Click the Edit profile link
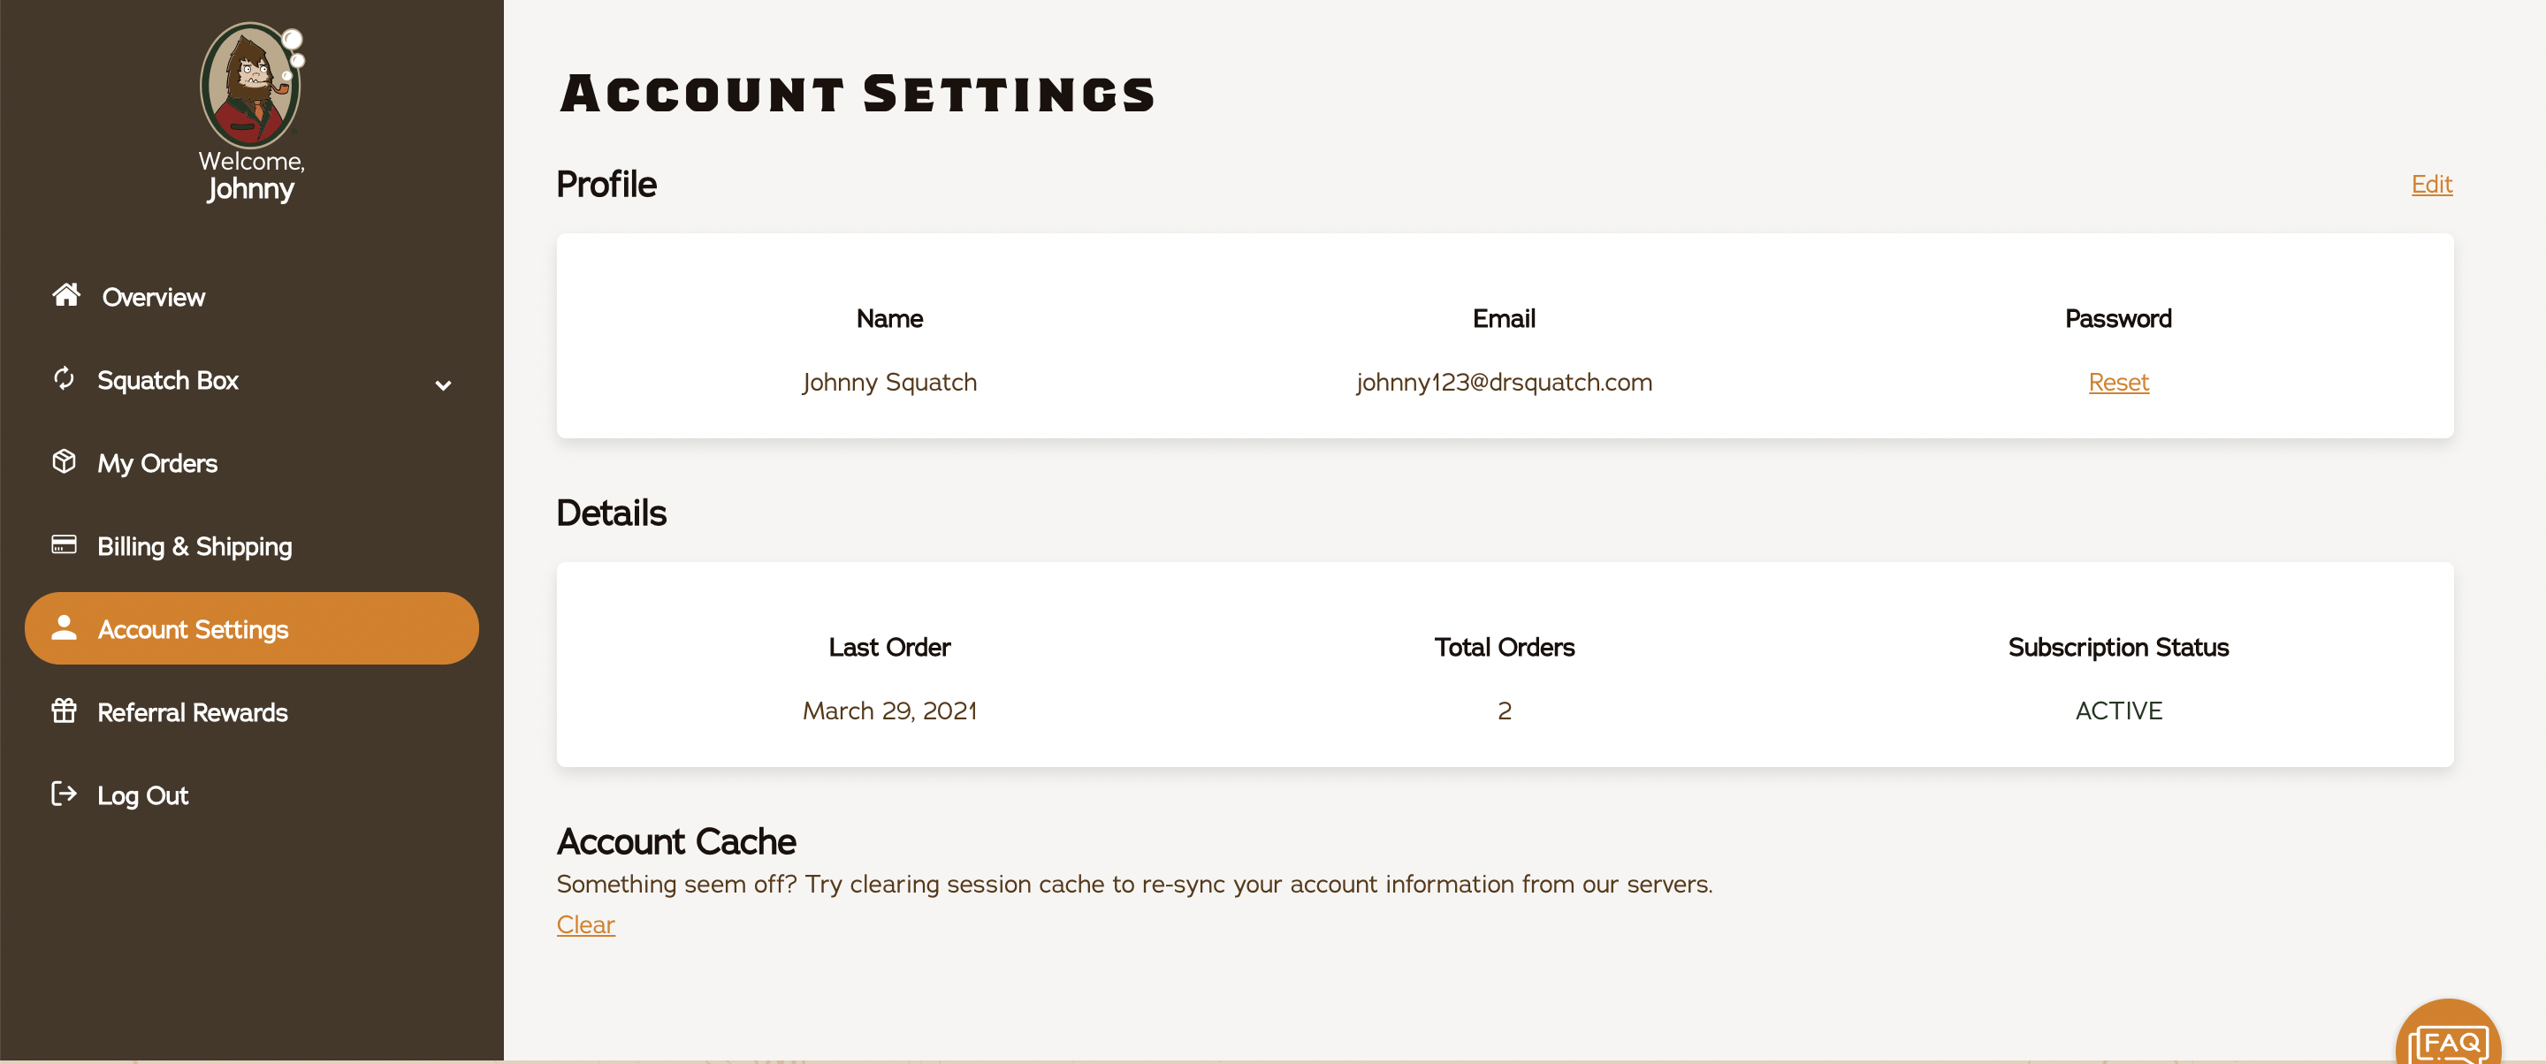 (2431, 185)
